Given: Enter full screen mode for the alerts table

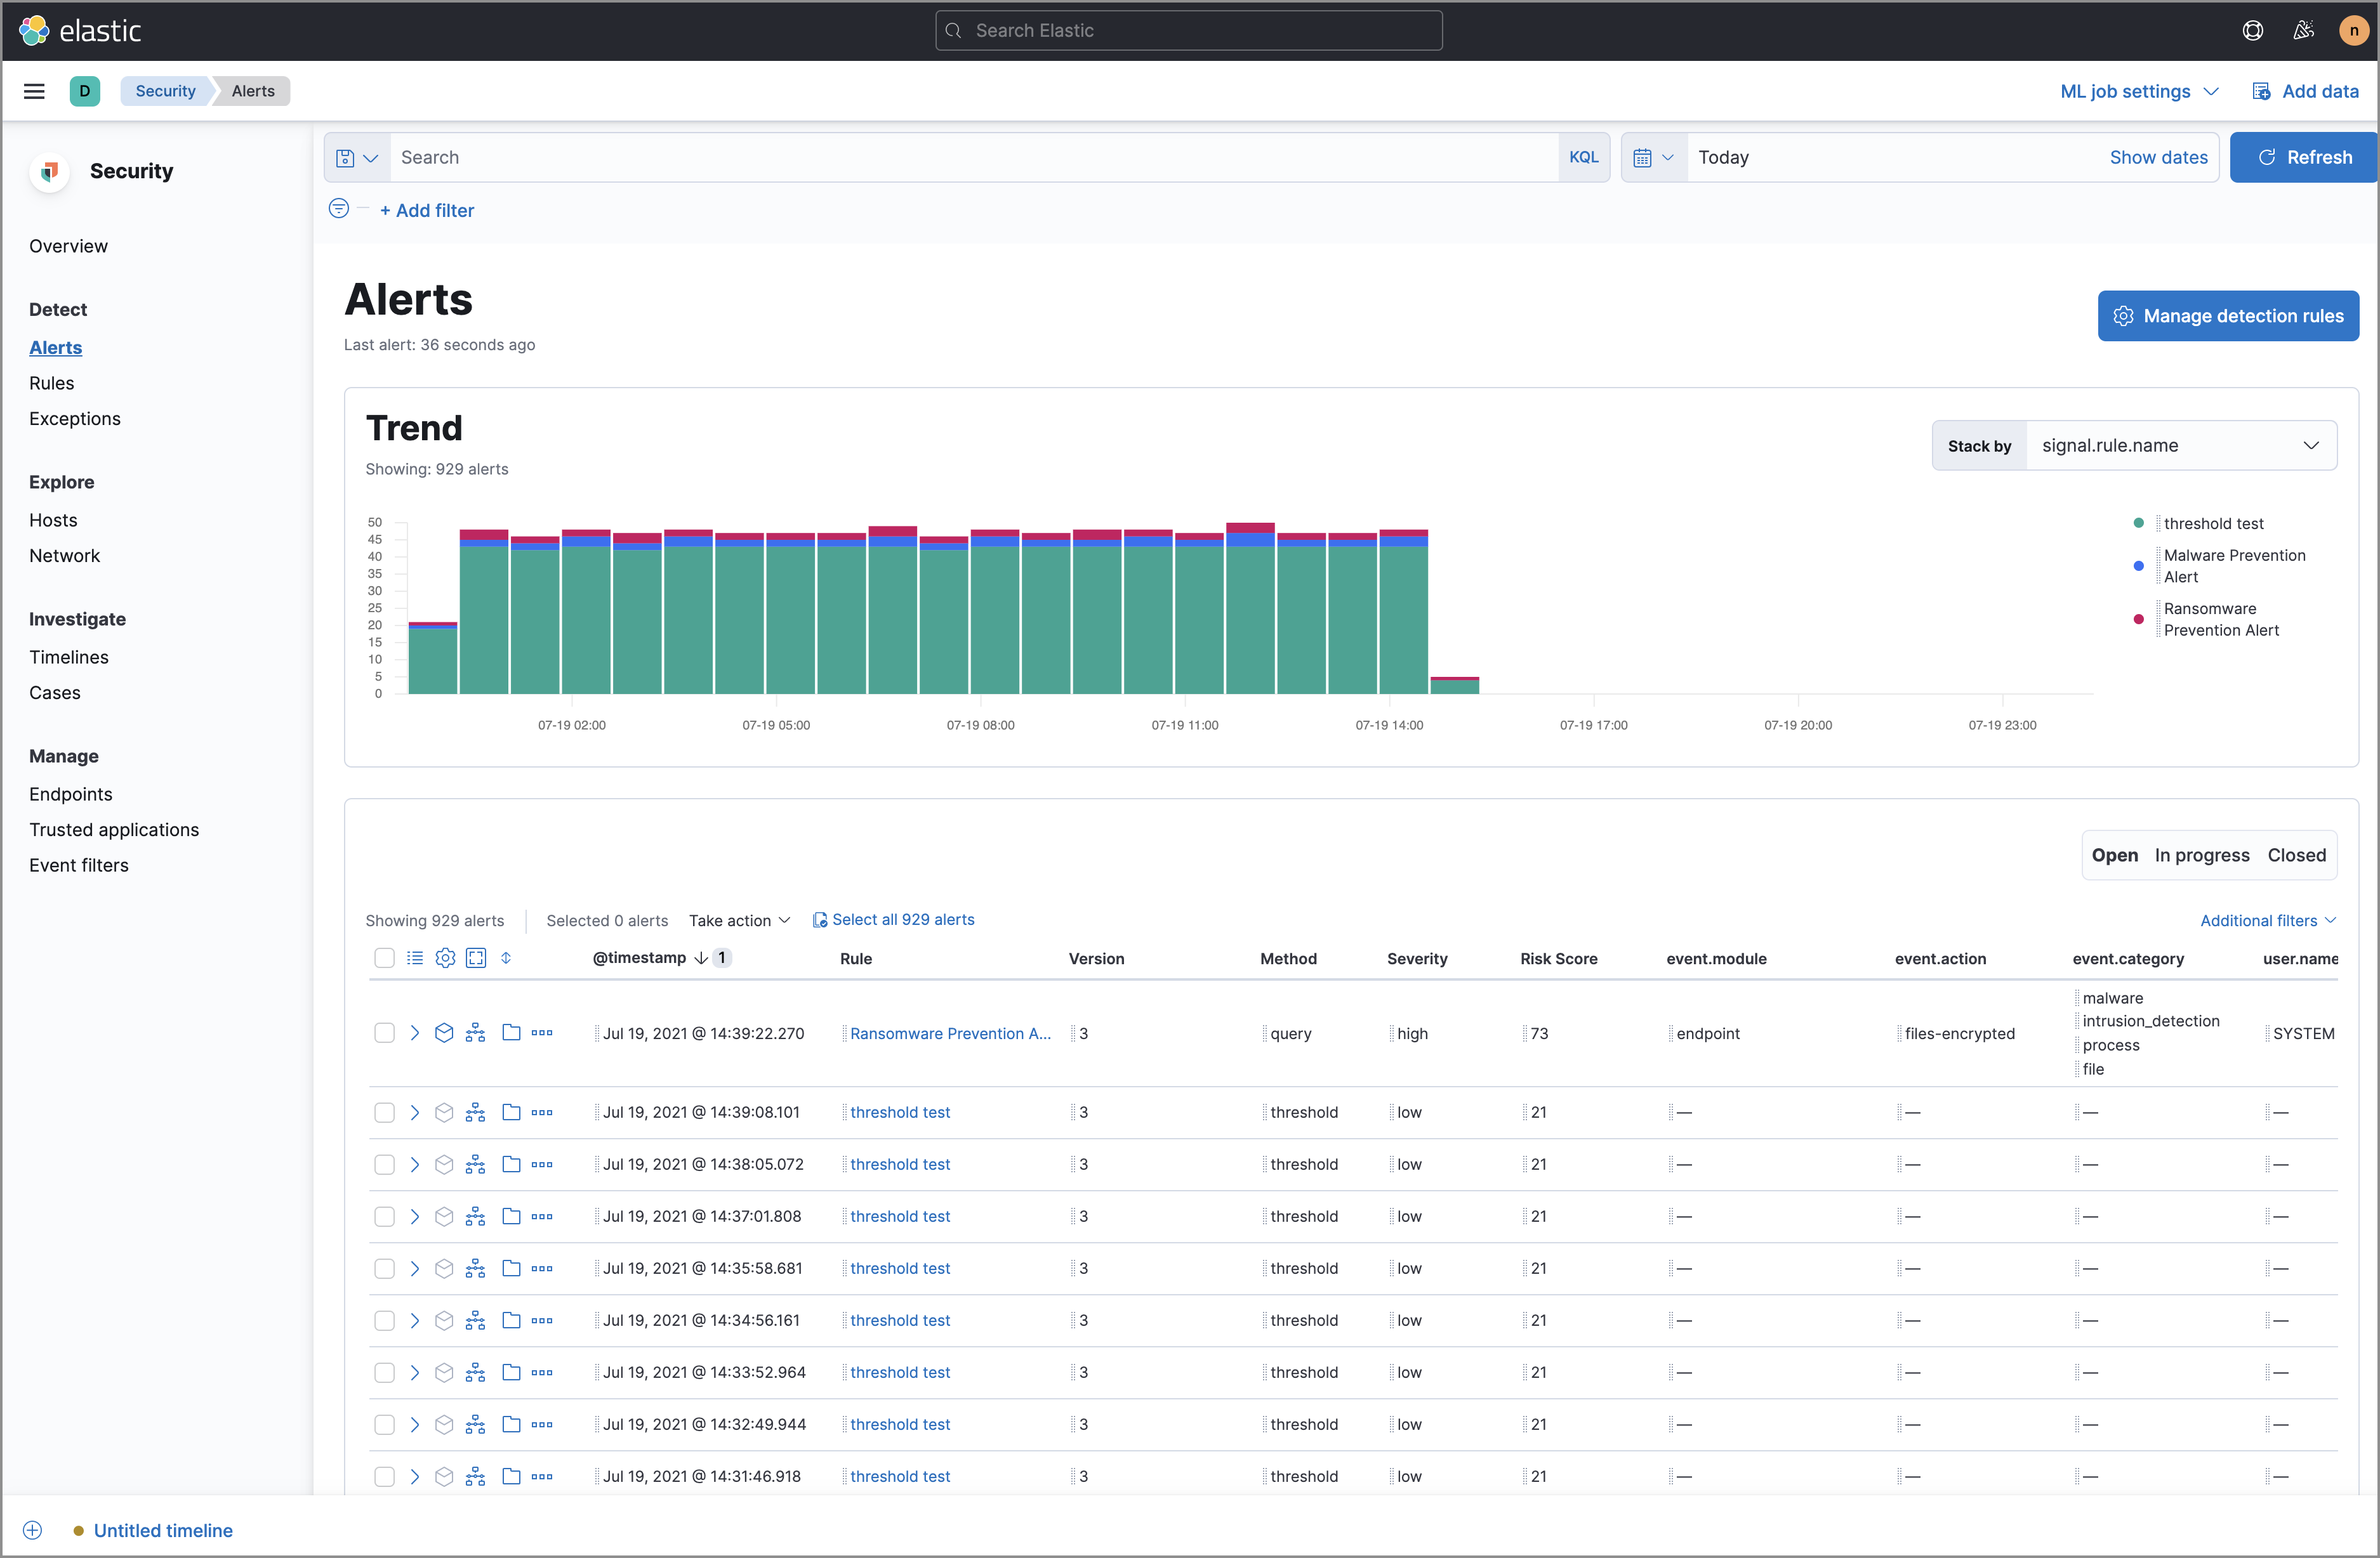Looking at the screenshot, I should coord(476,957).
